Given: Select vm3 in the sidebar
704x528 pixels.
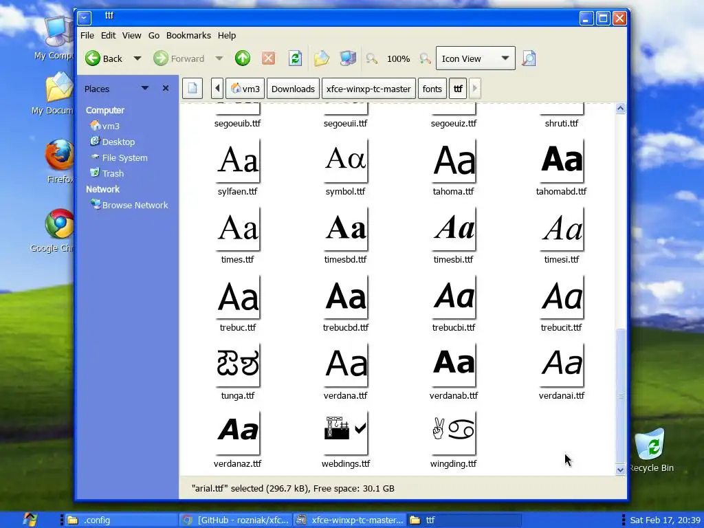Looking at the screenshot, I should (105, 126).
